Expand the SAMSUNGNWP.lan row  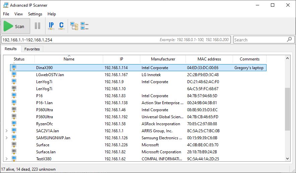pos(7,138)
